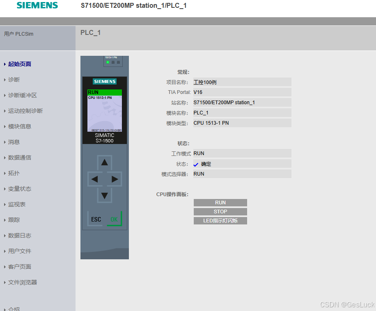
Task: Click module type value CPU 1513-1 PN
Action: click(242, 123)
